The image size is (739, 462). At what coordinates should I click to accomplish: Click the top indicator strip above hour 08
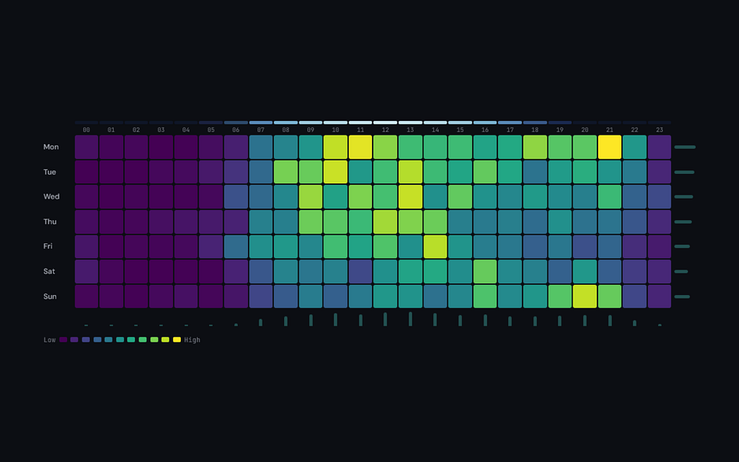[x=286, y=122]
